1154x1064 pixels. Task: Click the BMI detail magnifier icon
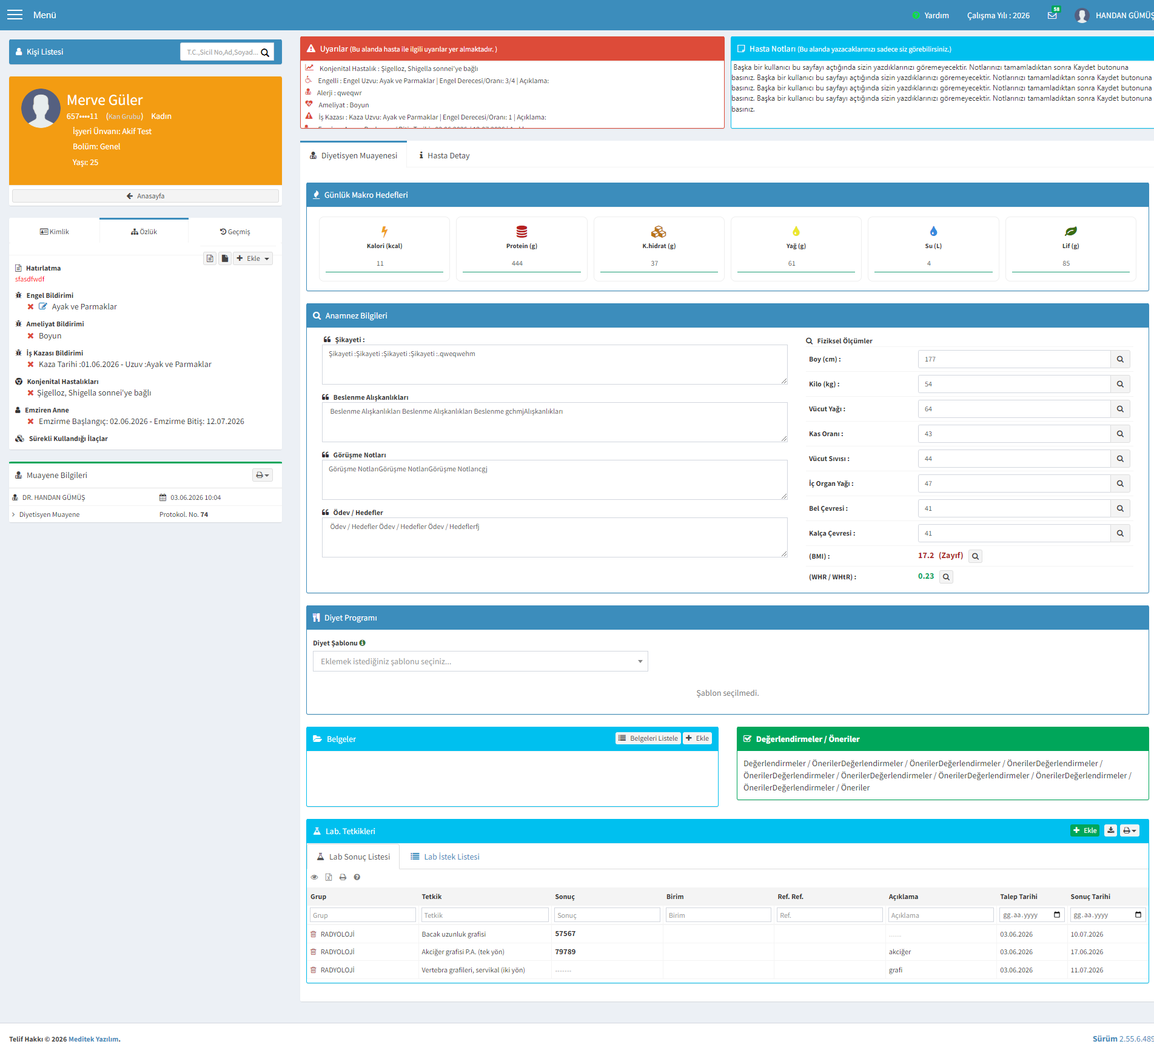tap(975, 556)
